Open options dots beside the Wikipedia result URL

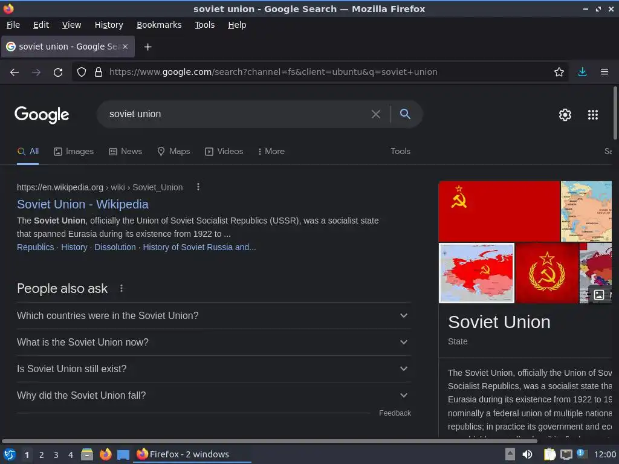(x=198, y=187)
